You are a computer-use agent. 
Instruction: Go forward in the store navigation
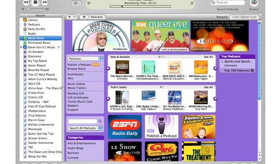click(75, 17)
